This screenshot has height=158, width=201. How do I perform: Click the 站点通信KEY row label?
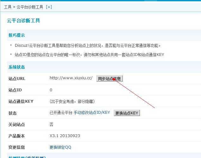21,101
